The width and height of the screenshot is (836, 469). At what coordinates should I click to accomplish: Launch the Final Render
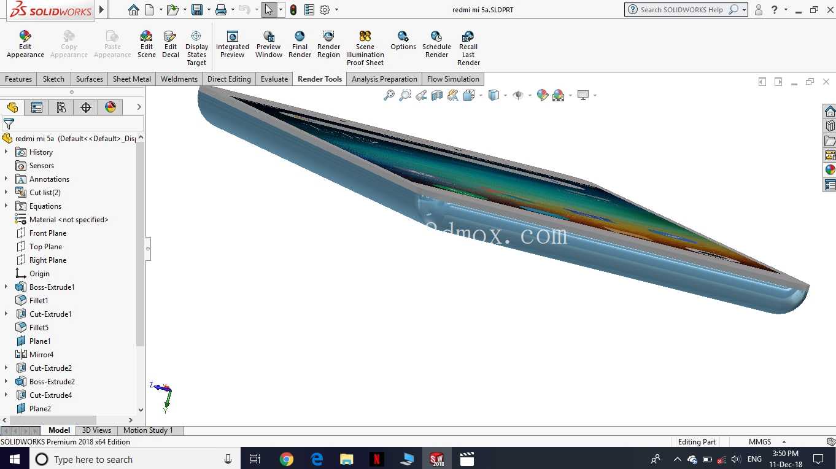(300, 45)
